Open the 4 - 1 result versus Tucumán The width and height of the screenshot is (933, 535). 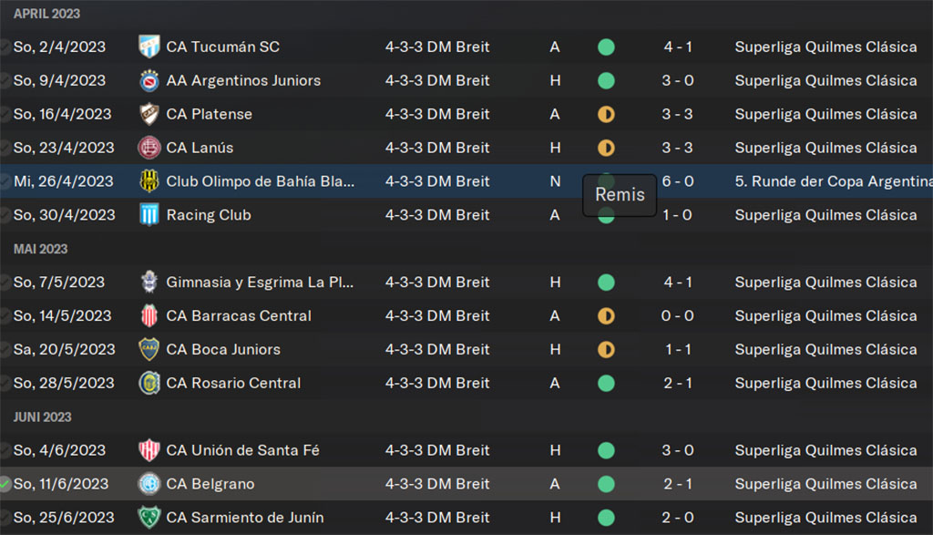tap(678, 47)
